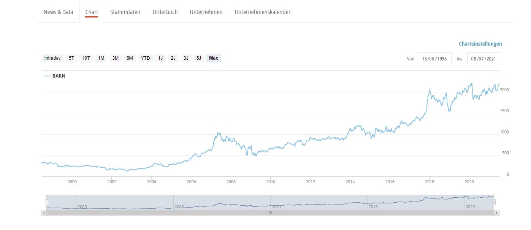Switch the chart range to 1M
This screenshot has width=531, height=230.
click(x=101, y=58)
